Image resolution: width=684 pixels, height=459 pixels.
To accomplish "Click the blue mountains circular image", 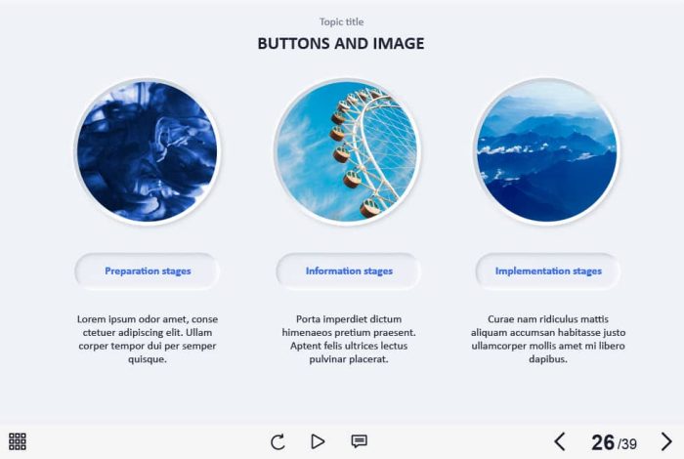I will pos(547,151).
